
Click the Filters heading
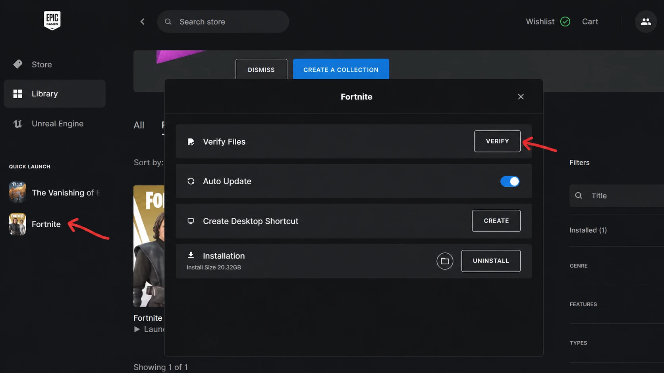[x=579, y=163]
